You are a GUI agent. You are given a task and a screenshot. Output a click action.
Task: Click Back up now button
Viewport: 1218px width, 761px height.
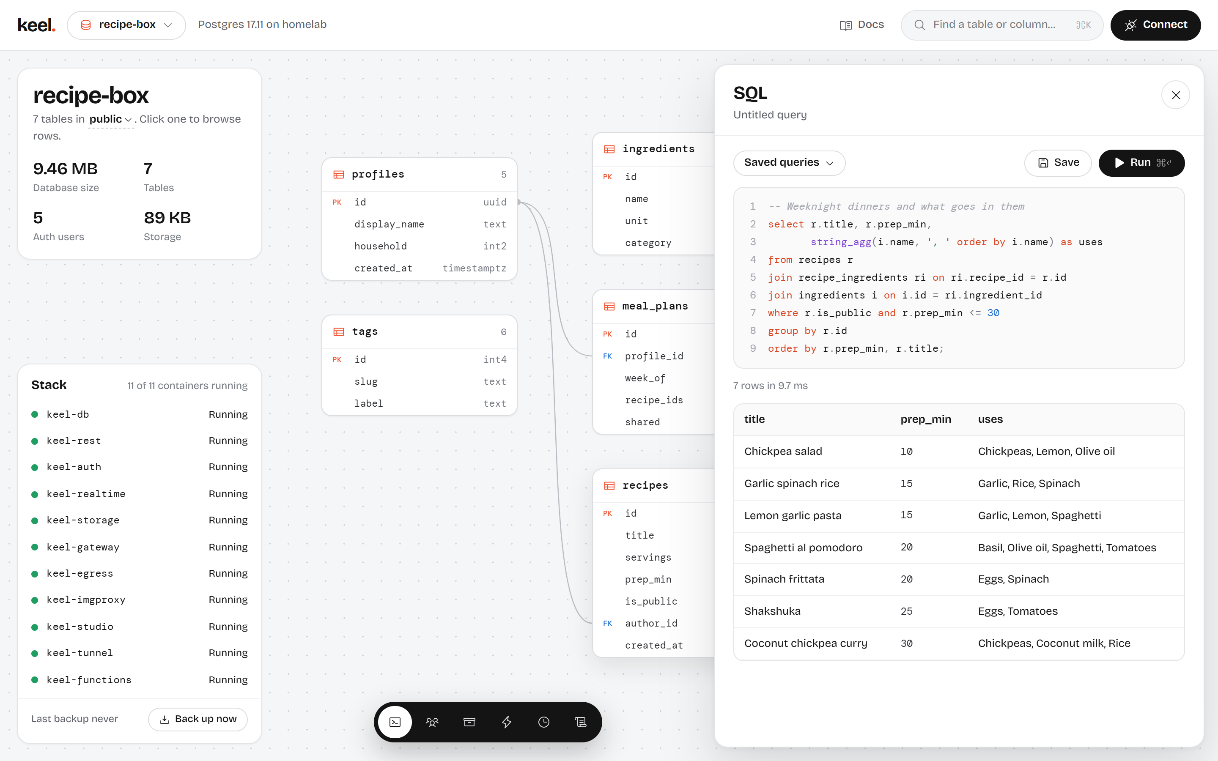click(x=198, y=719)
